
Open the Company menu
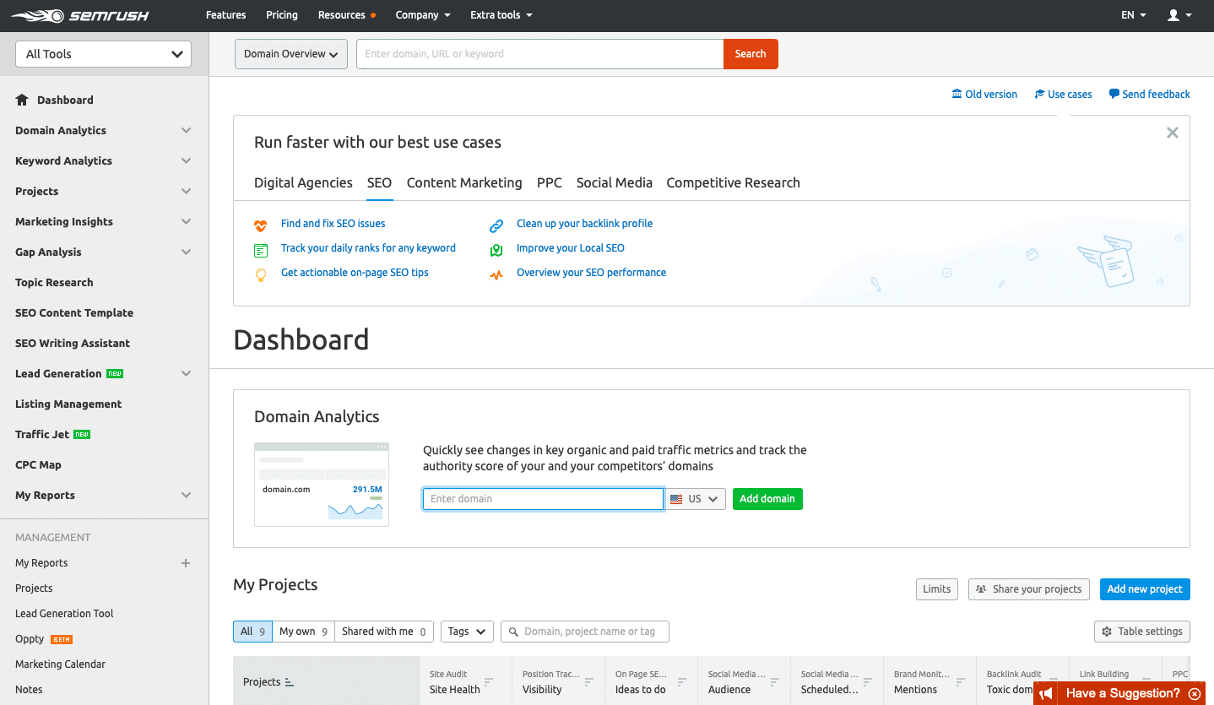pyautogui.click(x=423, y=15)
